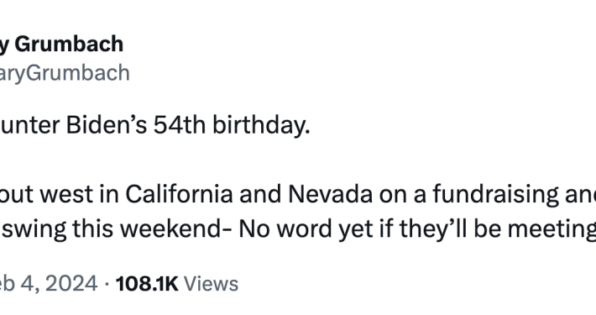Click '54th' in the tweet text

180,125
